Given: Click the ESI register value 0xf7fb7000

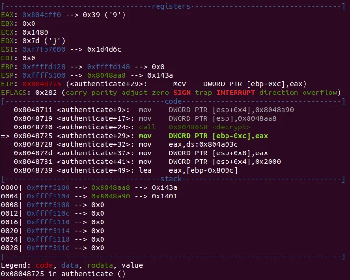Looking at the screenshot, I should [44, 49].
